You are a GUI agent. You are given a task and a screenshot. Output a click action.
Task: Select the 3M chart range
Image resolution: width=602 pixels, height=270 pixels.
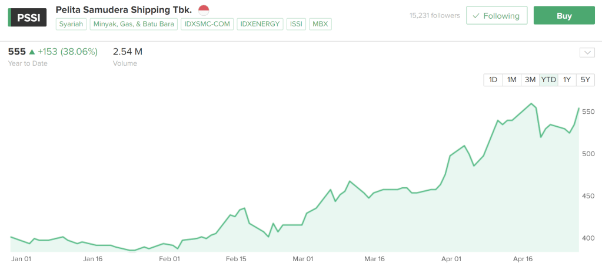pyautogui.click(x=530, y=80)
